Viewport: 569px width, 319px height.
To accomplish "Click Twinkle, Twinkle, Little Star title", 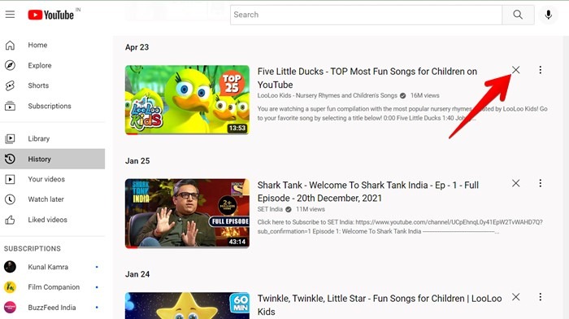I will [x=380, y=305].
